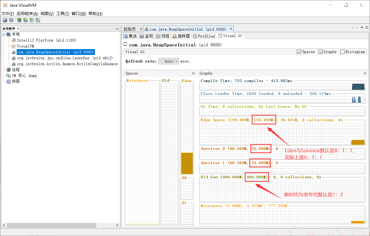Switch to the Profiler tab
This screenshot has height=236, width=370.
204,36
